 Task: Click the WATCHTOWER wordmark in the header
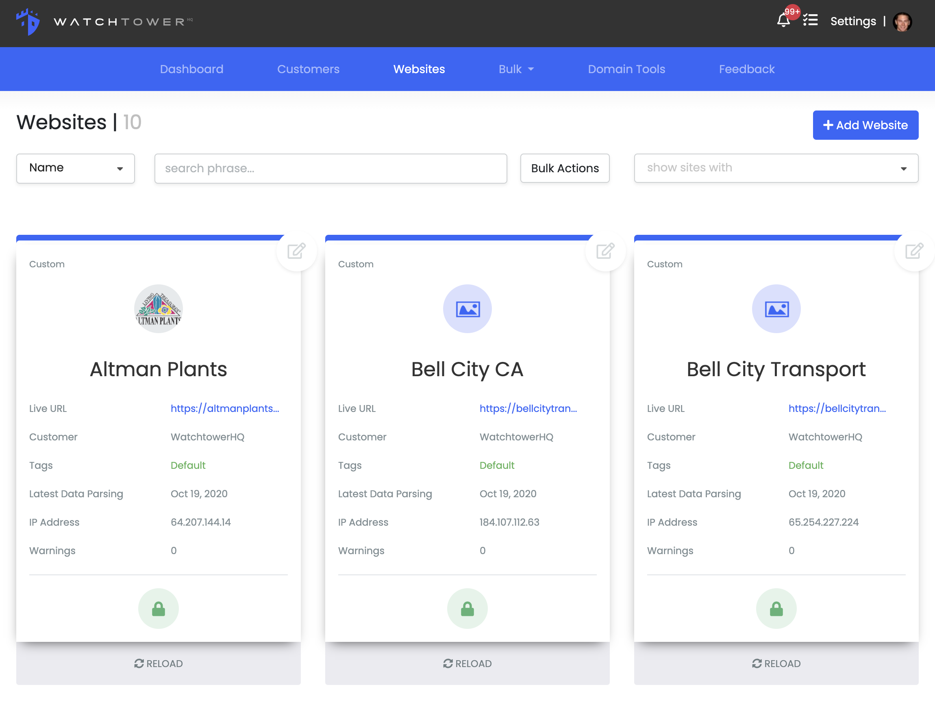tap(123, 22)
